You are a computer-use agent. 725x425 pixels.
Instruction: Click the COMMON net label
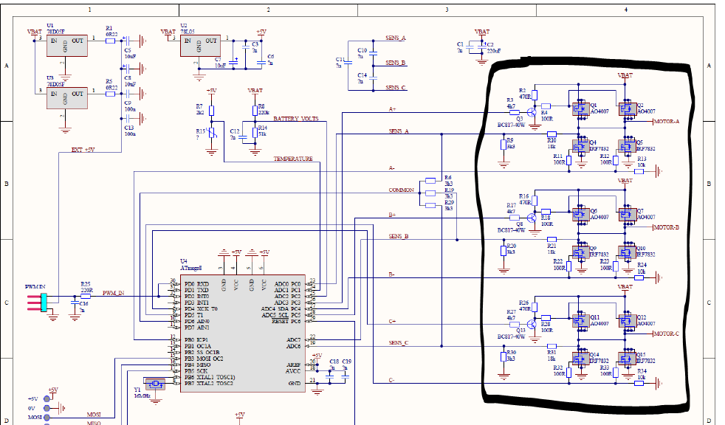click(x=402, y=190)
